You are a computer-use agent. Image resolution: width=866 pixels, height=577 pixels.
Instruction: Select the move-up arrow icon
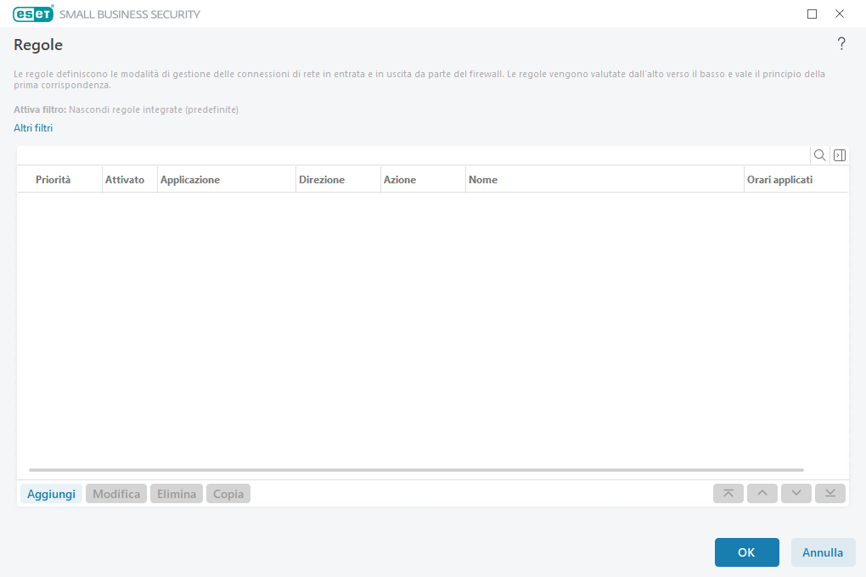coord(762,493)
